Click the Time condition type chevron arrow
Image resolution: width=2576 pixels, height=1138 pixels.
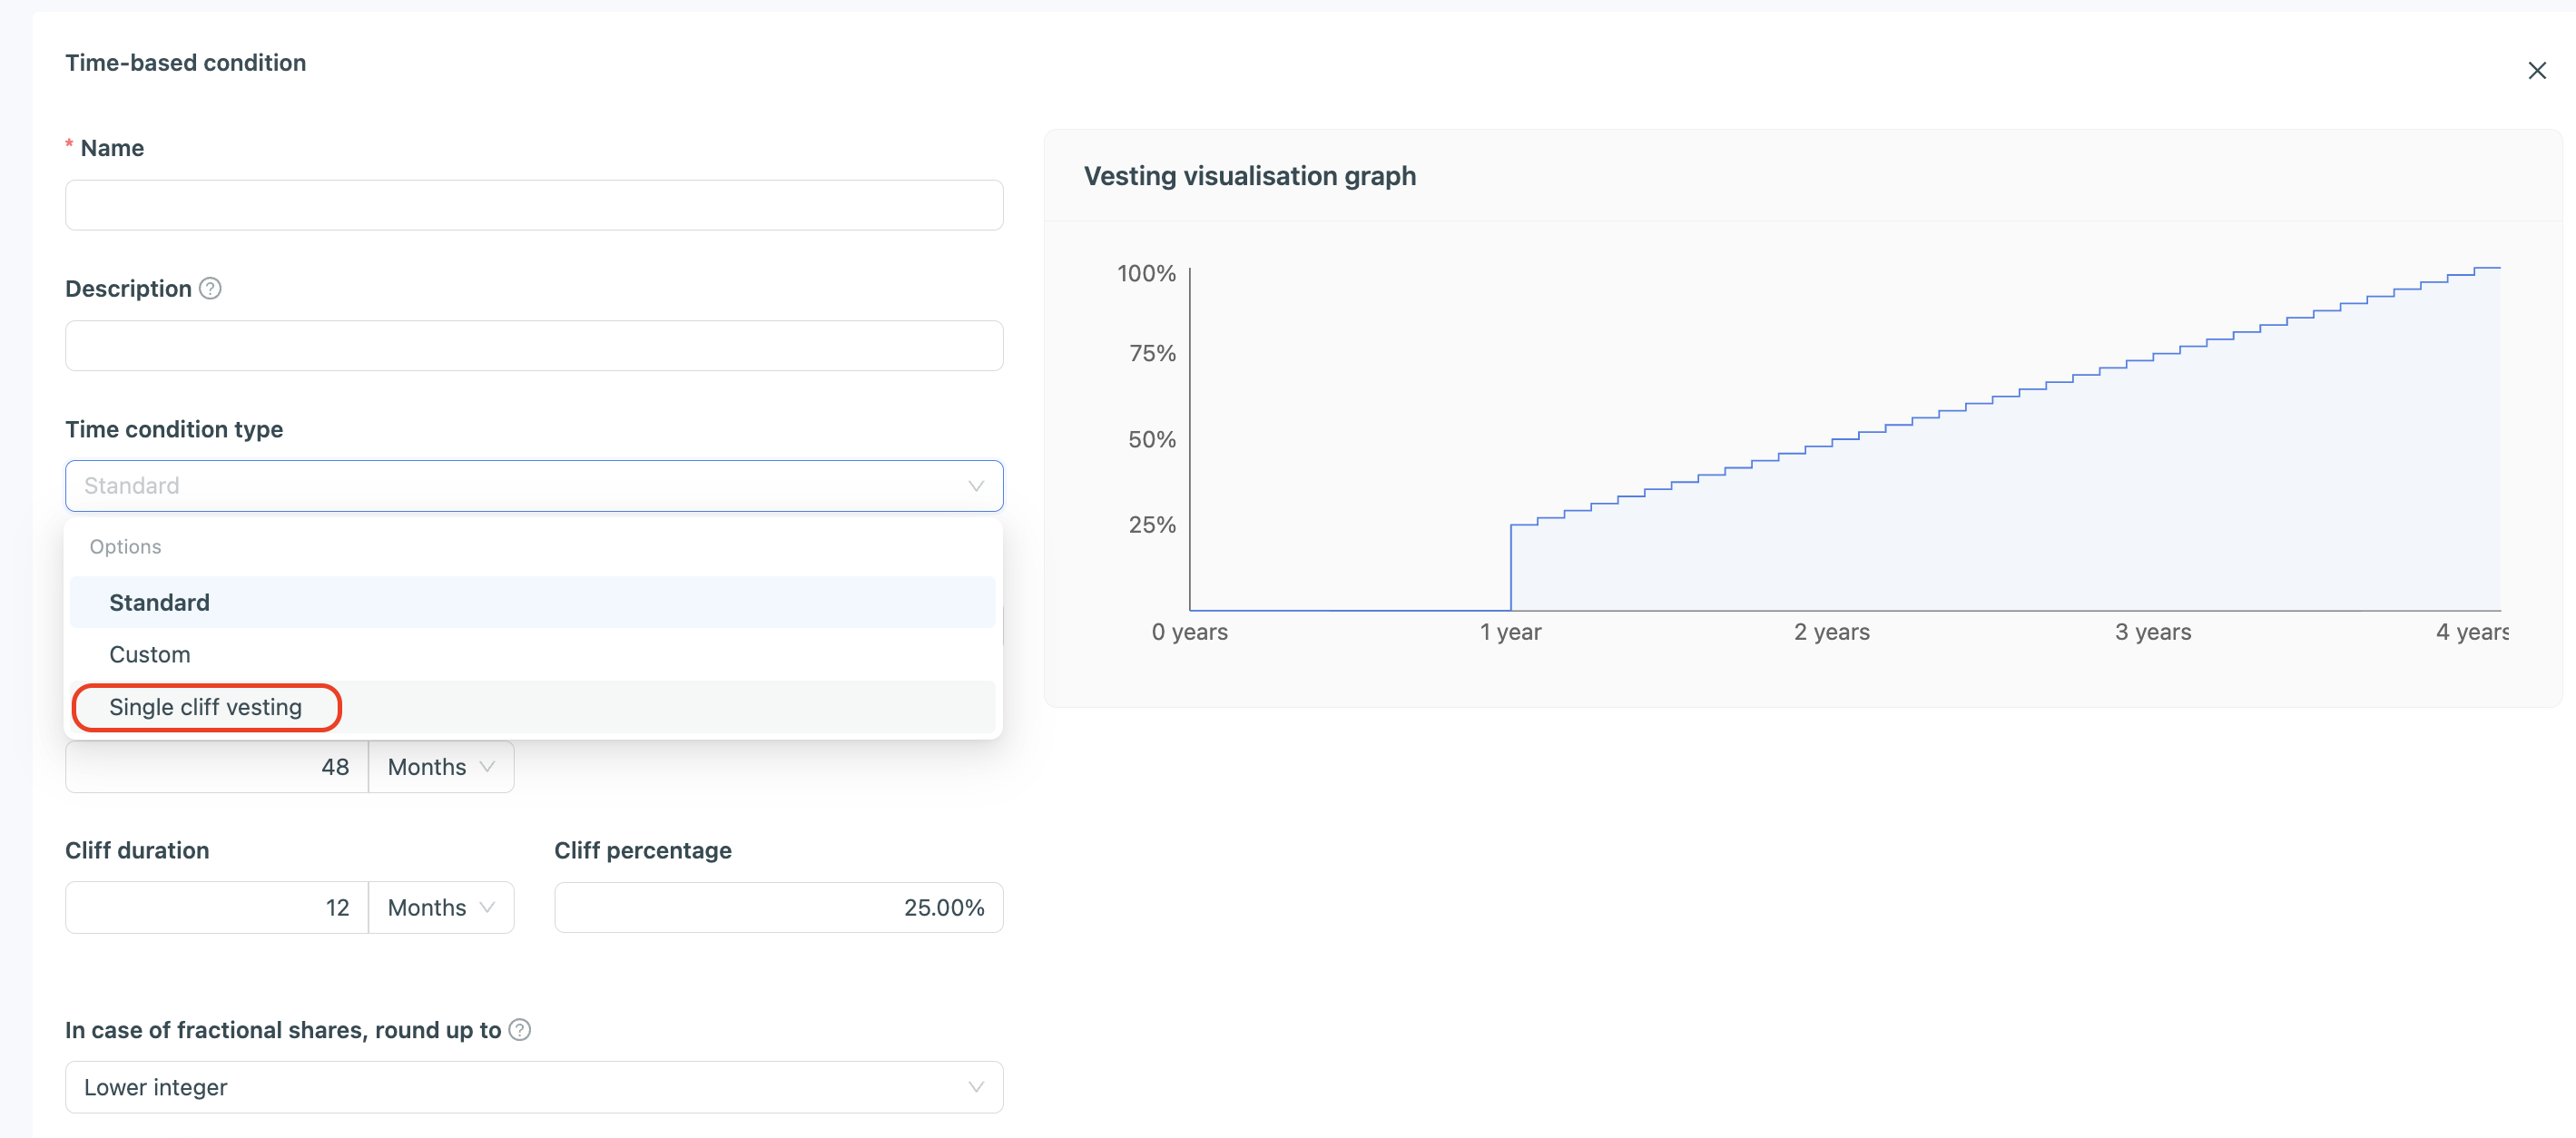pos(975,486)
